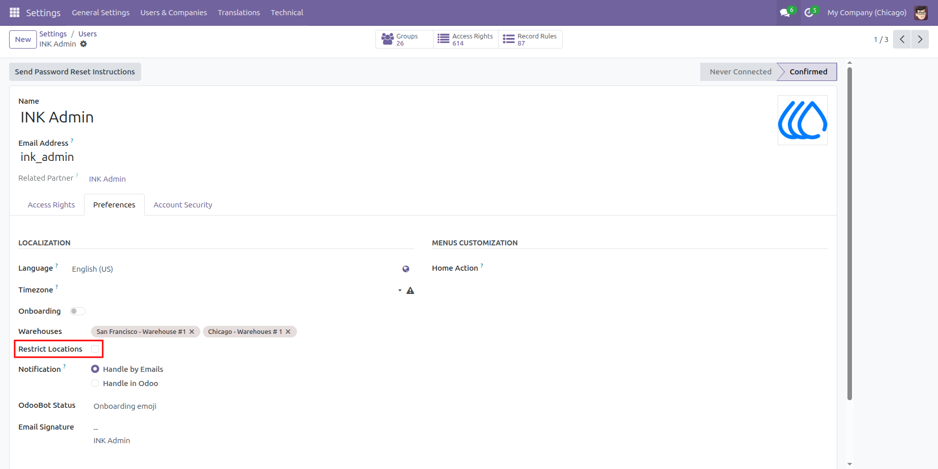Open the apps grid menu icon
This screenshot has height=469, width=938.
[x=15, y=12]
